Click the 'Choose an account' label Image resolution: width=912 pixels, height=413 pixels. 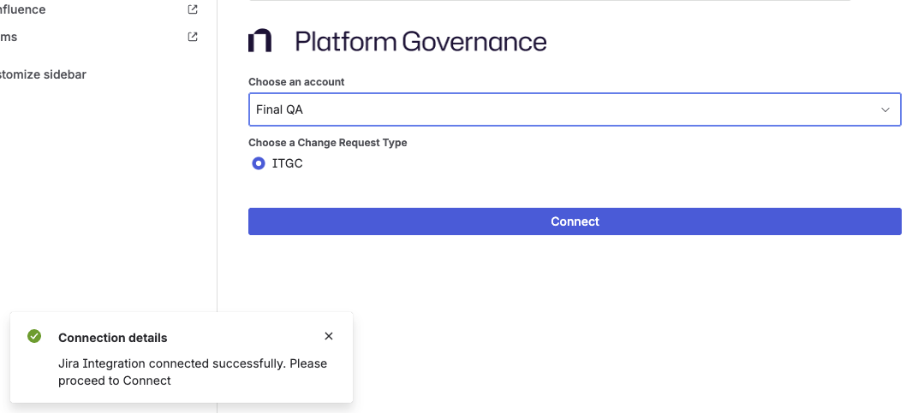coord(296,82)
